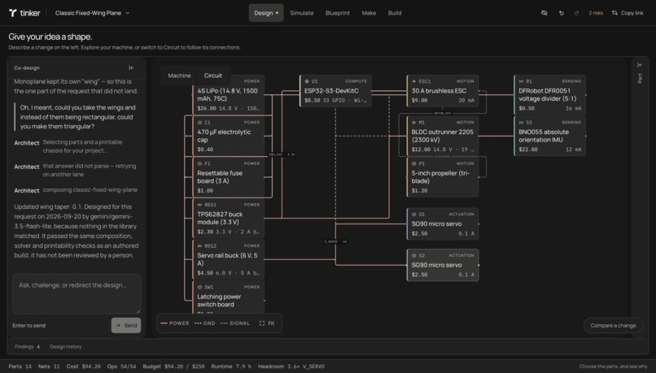
Task: Click the Ops 54/54 status entry
Action: [121, 366]
